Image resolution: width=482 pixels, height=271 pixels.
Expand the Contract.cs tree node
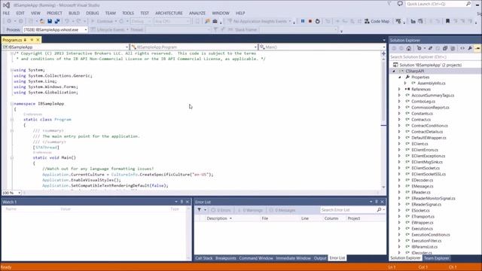400,120
